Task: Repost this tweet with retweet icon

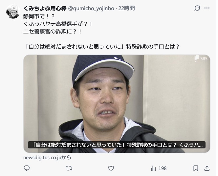Action: click(x=69, y=168)
